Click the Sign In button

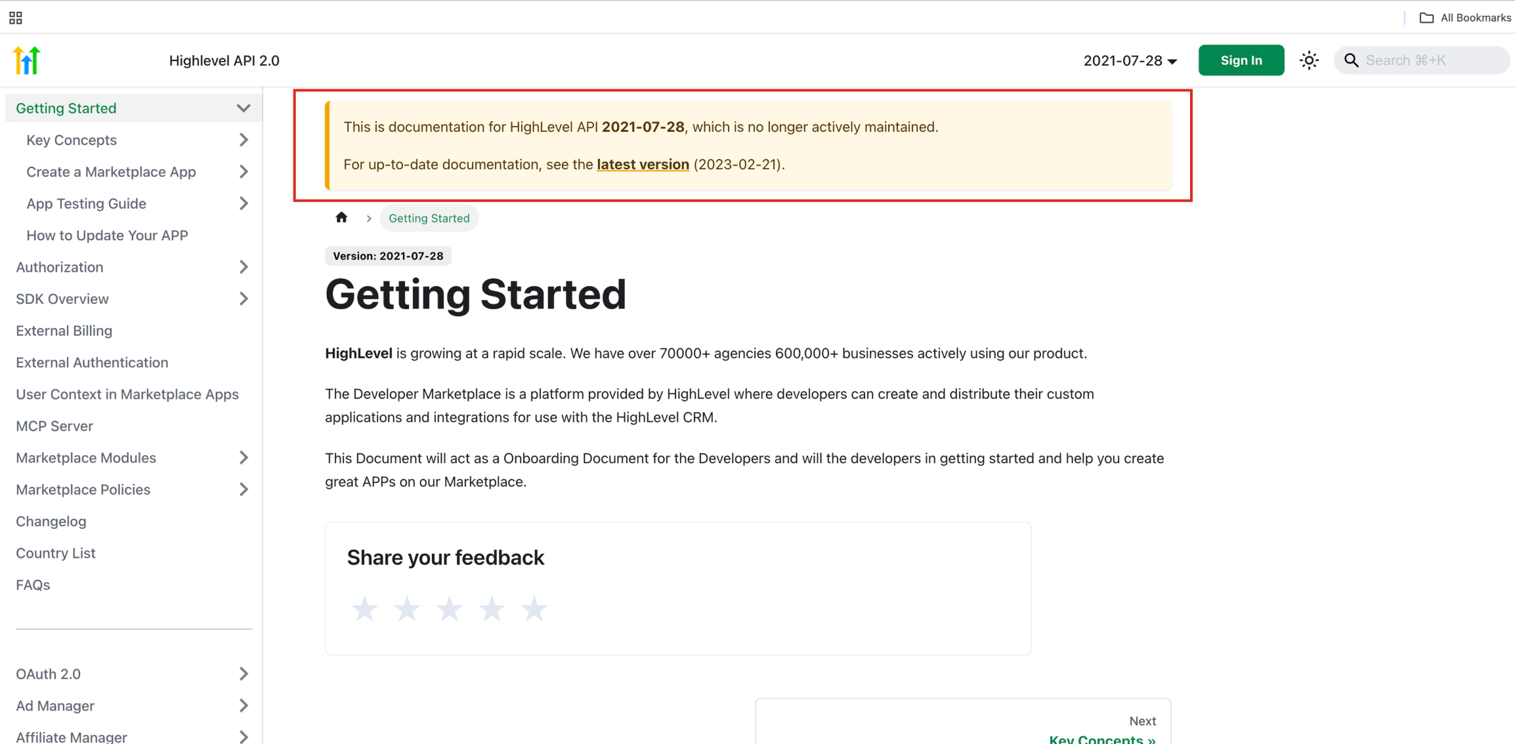[1241, 60]
